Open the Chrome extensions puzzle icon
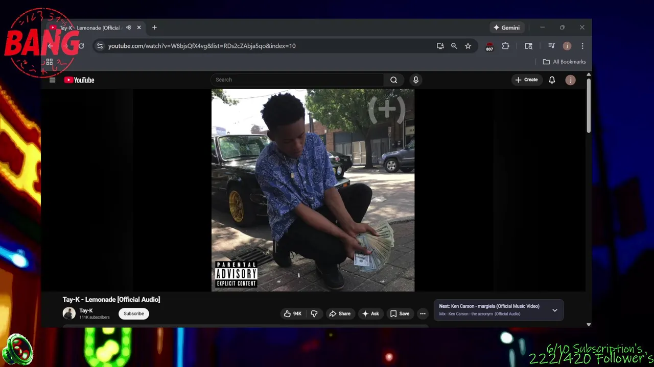The width and height of the screenshot is (654, 367). (x=505, y=46)
